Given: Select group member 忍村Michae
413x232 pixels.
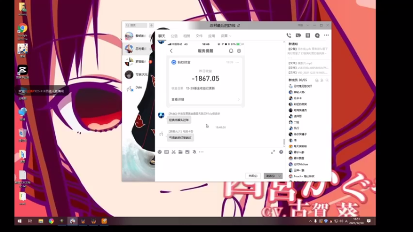Looking at the screenshot, I should pos(300,164).
